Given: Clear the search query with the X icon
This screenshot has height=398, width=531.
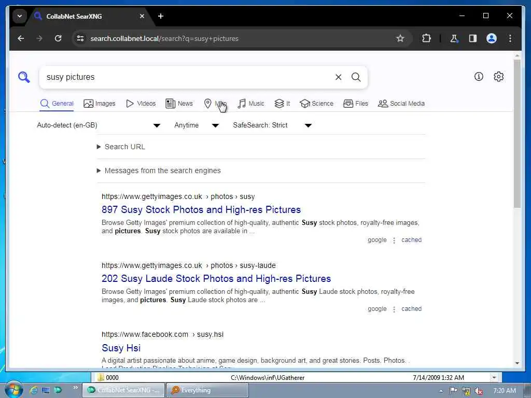Looking at the screenshot, I should [338, 77].
